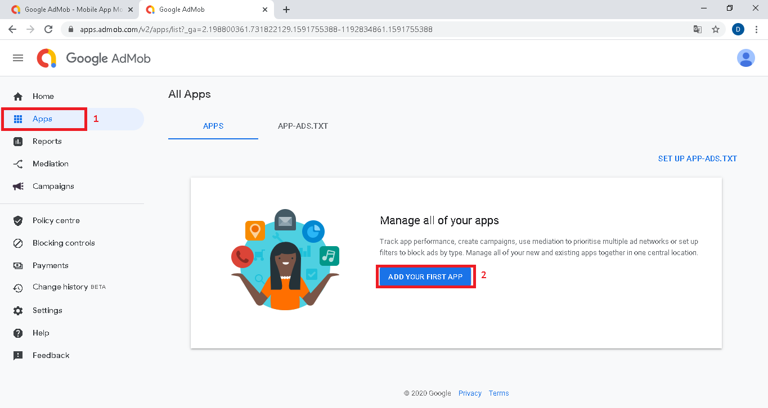Image resolution: width=768 pixels, height=408 pixels.
Task: Click ADD YOUR FIRST APP button
Action: pos(425,277)
